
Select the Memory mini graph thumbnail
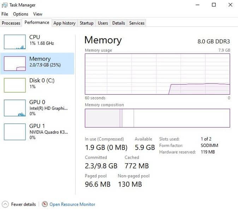[14, 64]
